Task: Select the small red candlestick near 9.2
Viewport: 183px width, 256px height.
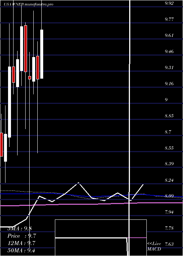Action: [x=30, y=78]
